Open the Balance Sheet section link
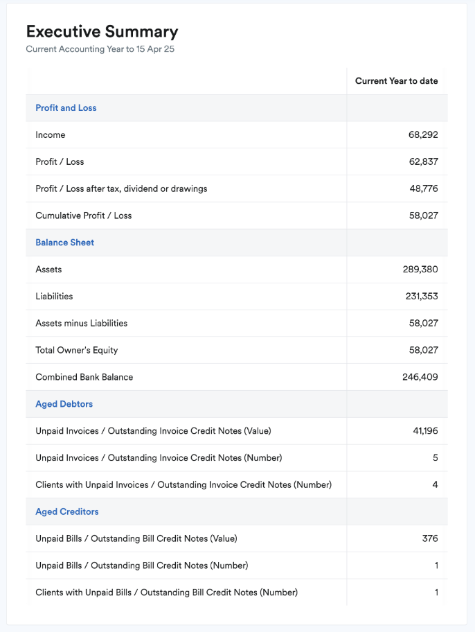475x632 pixels. (65, 243)
